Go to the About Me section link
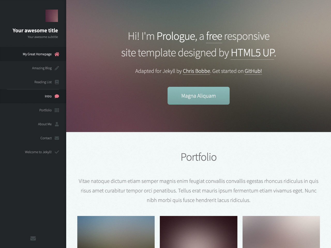 [33, 124]
